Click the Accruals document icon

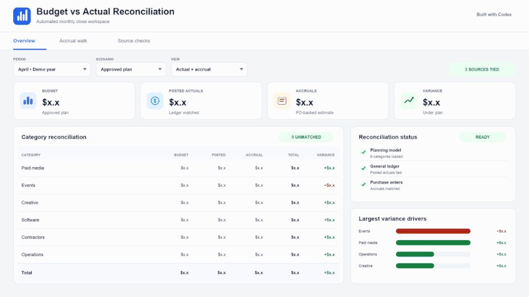282,101
